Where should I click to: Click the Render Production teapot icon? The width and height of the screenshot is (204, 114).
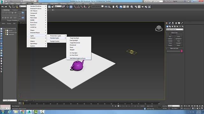pos(142,7)
